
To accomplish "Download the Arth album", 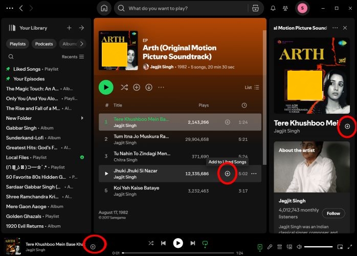I will tap(149, 88).
